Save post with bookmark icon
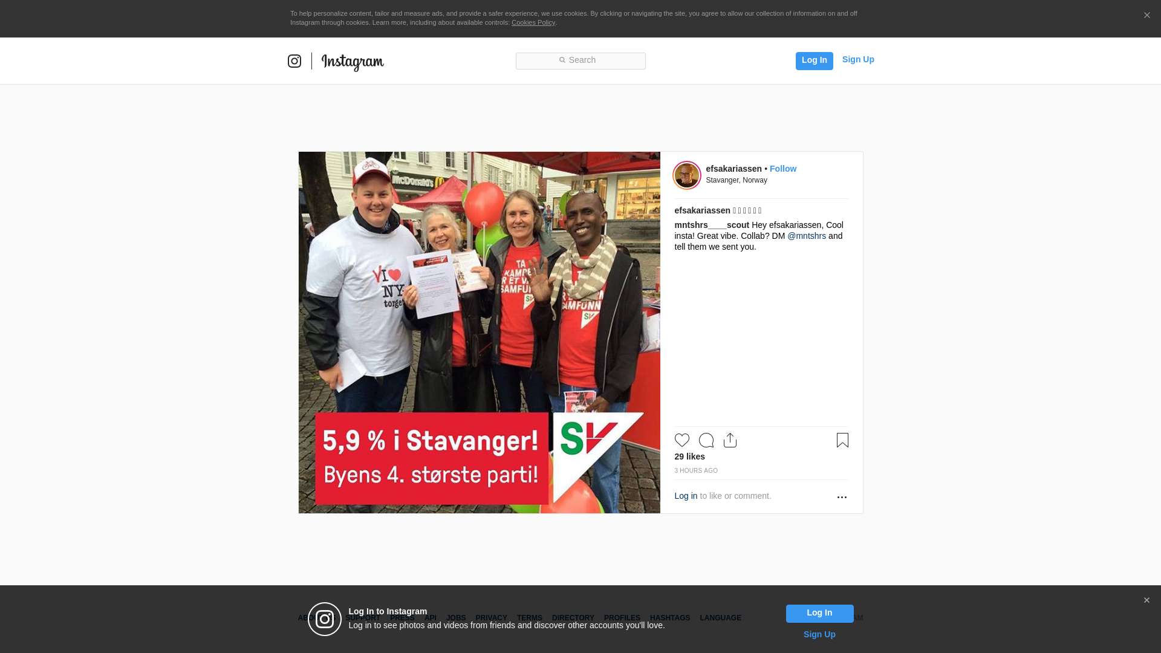 click(x=842, y=440)
